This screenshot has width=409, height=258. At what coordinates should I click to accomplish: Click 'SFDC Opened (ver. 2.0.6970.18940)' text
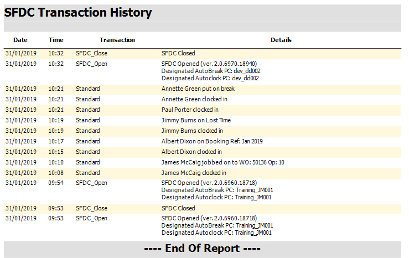209,64
